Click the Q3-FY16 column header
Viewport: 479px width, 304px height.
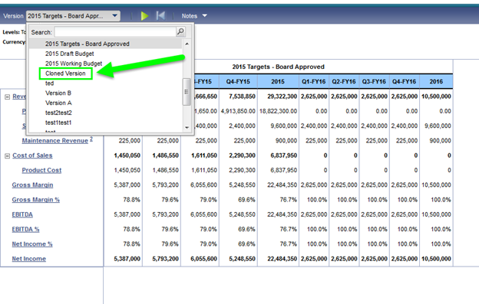coord(375,81)
